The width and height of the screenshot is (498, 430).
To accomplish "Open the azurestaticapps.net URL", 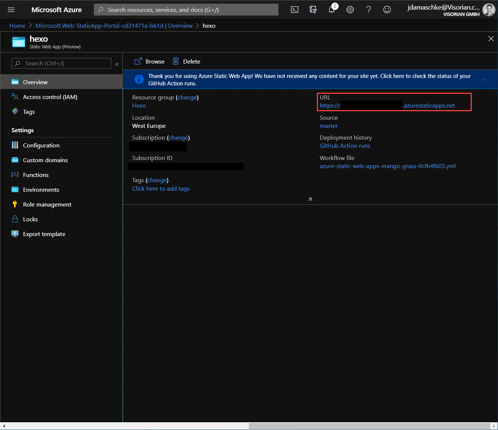I will (x=387, y=106).
